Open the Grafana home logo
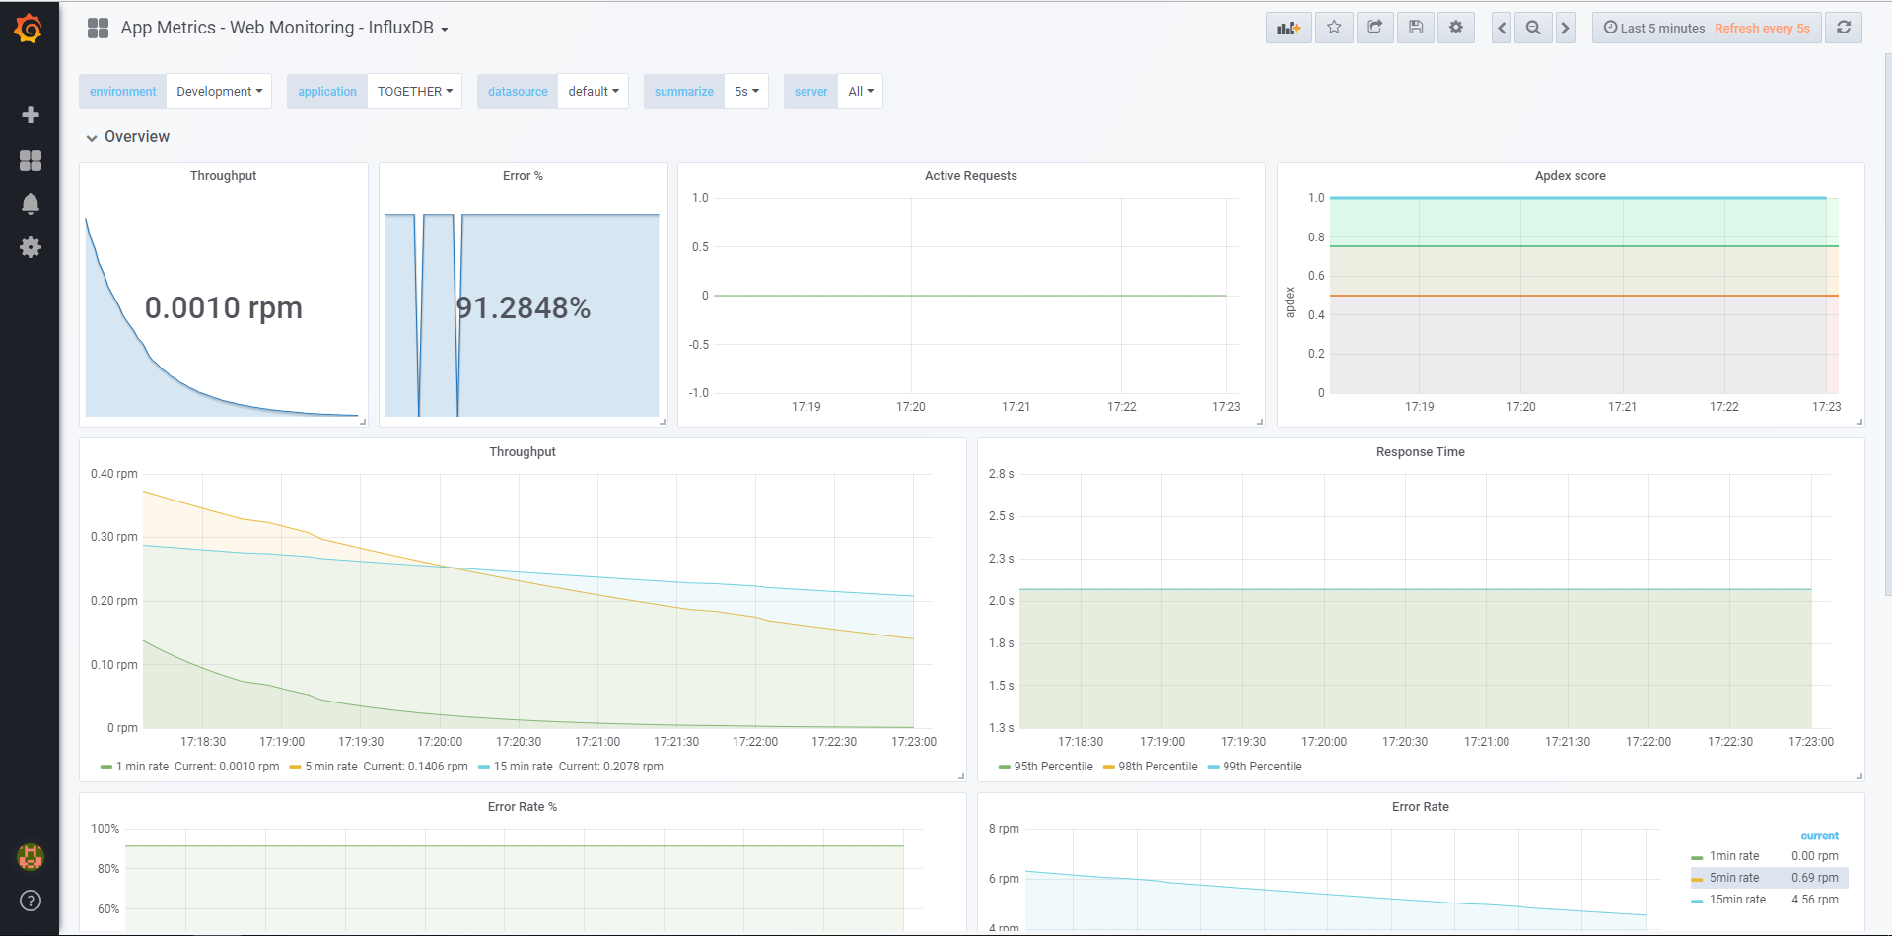 click(29, 29)
